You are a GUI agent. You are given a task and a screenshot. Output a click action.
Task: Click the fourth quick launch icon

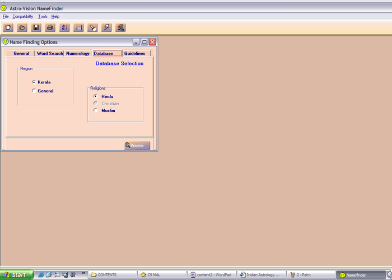click(x=65, y=275)
